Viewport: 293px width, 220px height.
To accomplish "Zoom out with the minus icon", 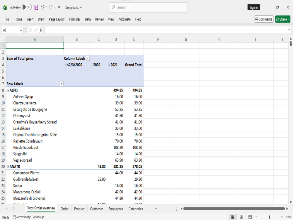I will [256, 217].
